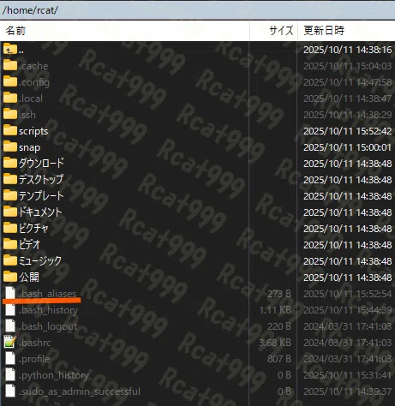This screenshot has height=406, width=395.
Task: Select the テンプレート folder name
Action: 41,196
